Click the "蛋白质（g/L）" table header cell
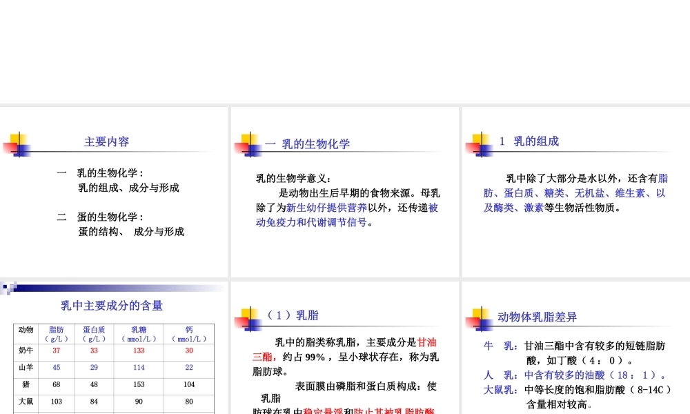 click(93, 335)
